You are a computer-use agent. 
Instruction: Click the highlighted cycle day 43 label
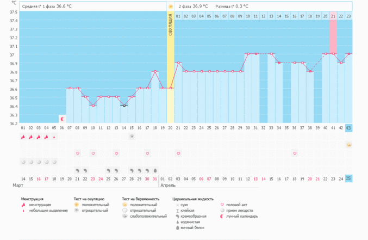click(348, 128)
